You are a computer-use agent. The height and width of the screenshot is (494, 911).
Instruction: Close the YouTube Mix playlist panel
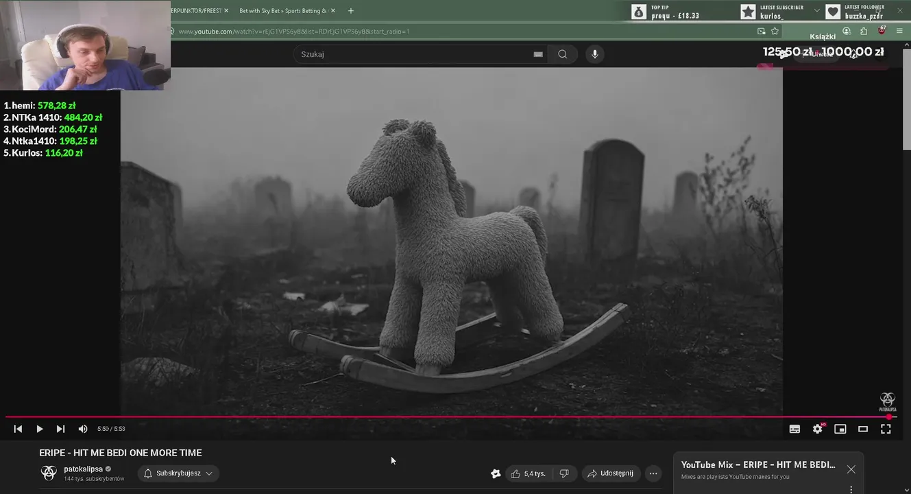pyautogui.click(x=851, y=469)
